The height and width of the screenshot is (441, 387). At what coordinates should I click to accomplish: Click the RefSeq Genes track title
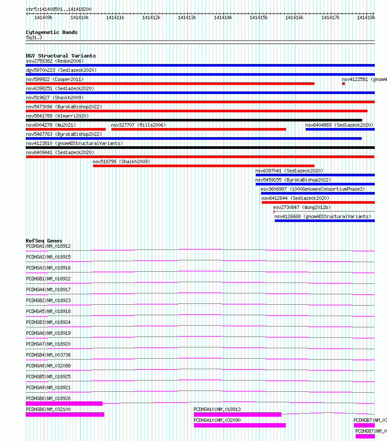point(44,241)
